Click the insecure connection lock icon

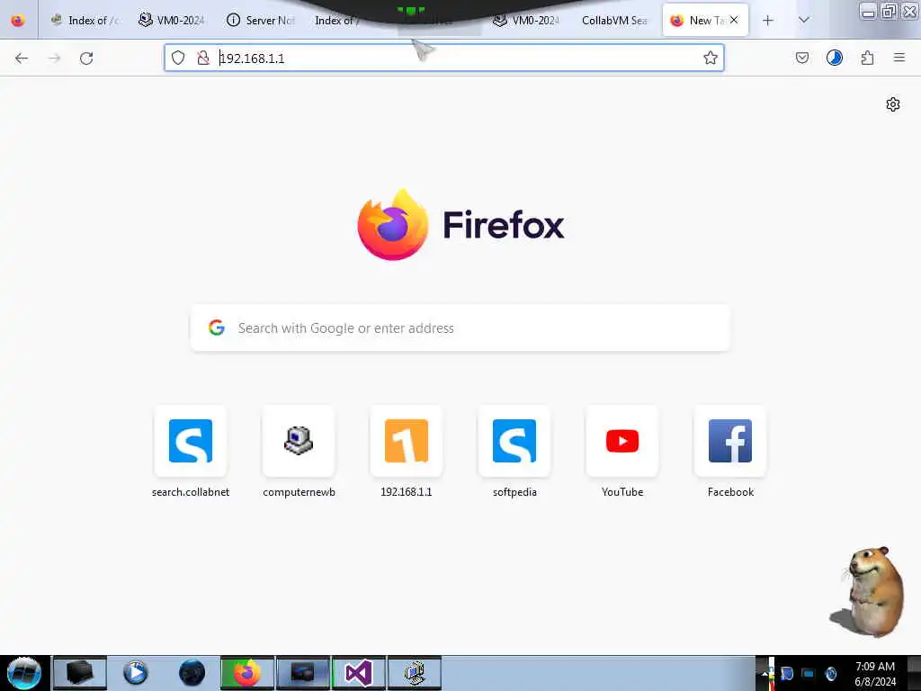point(203,58)
